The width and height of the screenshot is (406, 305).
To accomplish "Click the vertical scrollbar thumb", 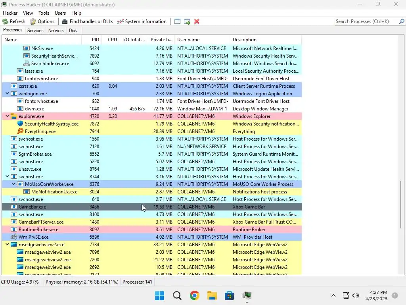I will coord(400,205).
